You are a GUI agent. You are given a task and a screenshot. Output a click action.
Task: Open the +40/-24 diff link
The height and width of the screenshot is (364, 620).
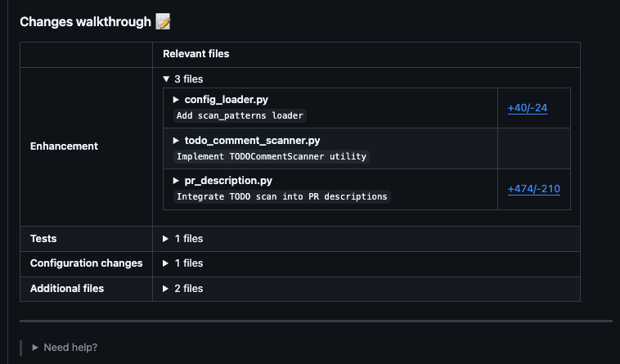tap(527, 108)
